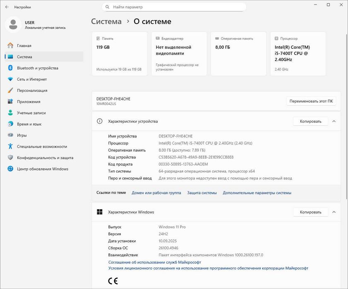348x289 pixels.
Task: Open the Приложения icon in sidebar
Action: click(10, 102)
